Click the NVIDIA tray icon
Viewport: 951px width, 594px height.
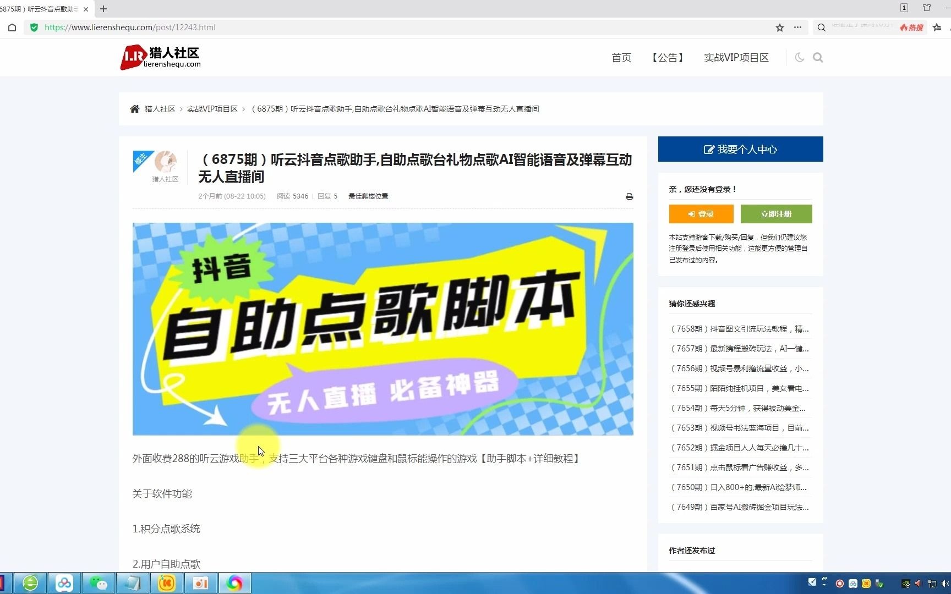[906, 584]
